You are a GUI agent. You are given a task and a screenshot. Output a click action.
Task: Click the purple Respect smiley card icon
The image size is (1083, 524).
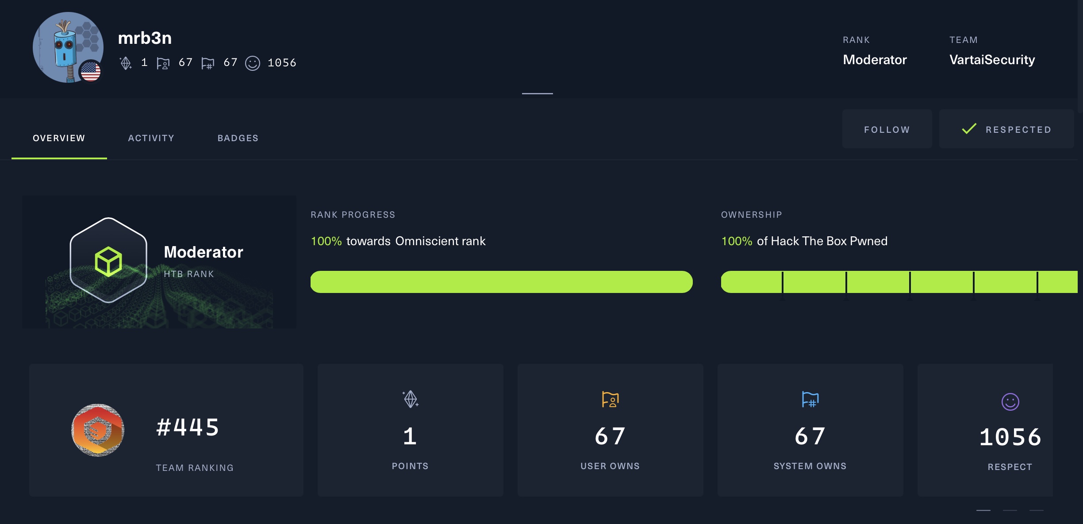point(1010,402)
